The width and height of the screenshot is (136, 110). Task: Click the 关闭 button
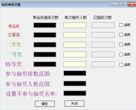[x=74, y=103]
